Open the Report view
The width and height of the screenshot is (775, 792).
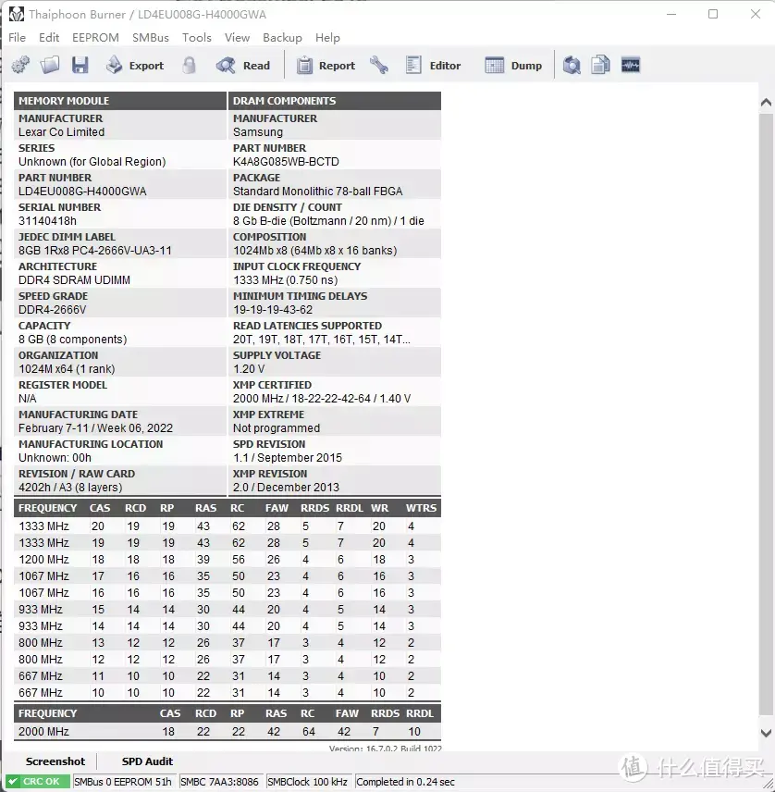(x=326, y=66)
